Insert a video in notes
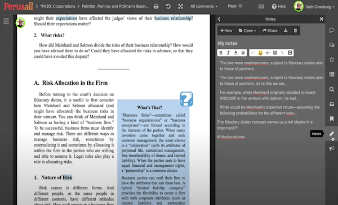 point(290,53)
